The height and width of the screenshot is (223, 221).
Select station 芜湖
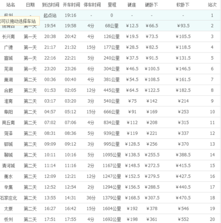tap(8, 69)
